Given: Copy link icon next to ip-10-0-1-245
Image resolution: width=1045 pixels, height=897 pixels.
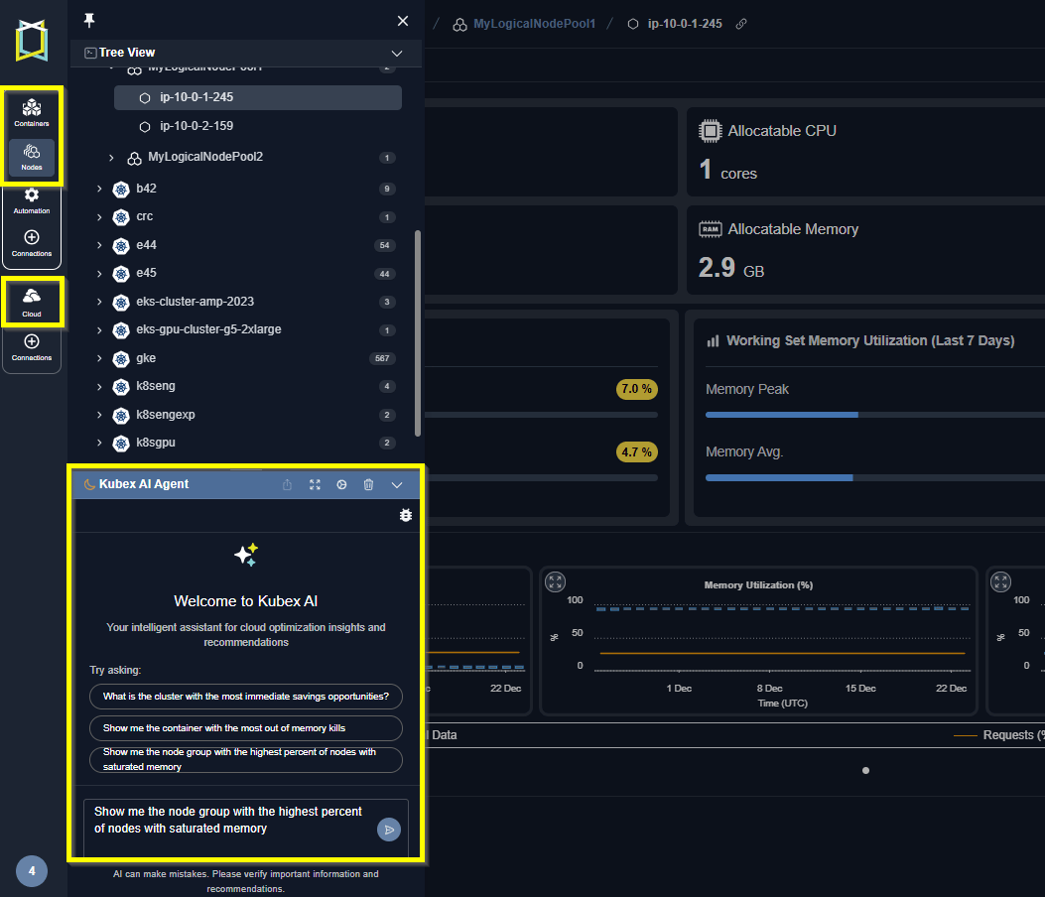Looking at the screenshot, I should 741,24.
